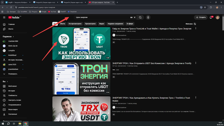This screenshot has height=126, width=224.
Task: Go back in Chrome
Action: click(3, 7)
